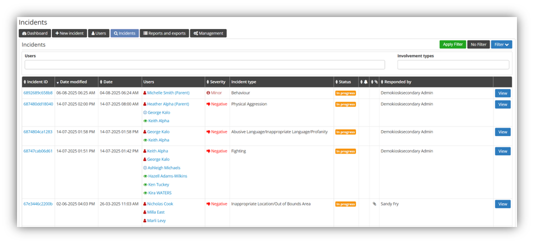Click the bell notifications column header icon
The width and height of the screenshot is (534, 244).
(365, 82)
